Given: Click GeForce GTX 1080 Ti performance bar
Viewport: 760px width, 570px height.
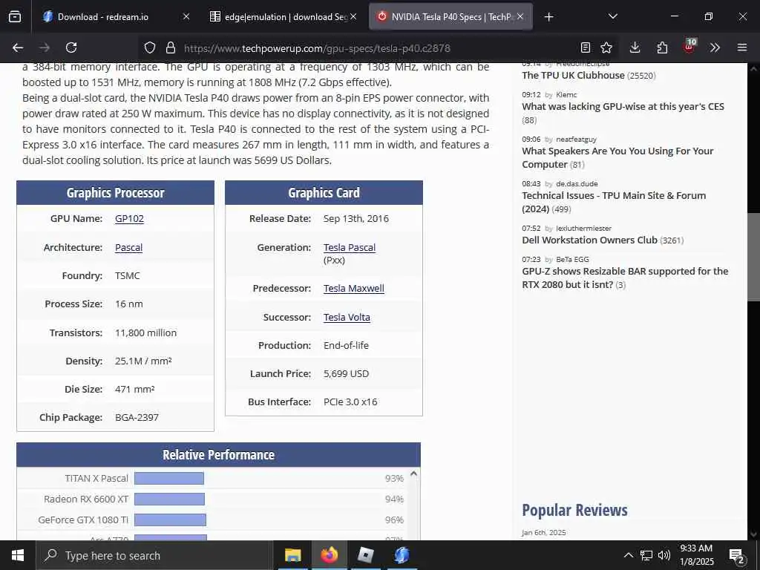Looking at the screenshot, I should coord(170,520).
